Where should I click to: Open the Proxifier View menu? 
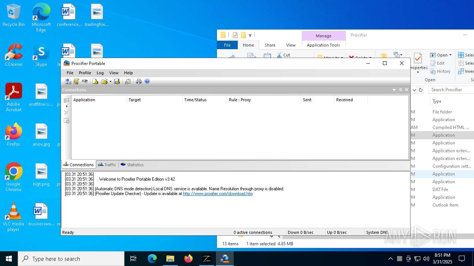pyautogui.click(x=114, y=73)
